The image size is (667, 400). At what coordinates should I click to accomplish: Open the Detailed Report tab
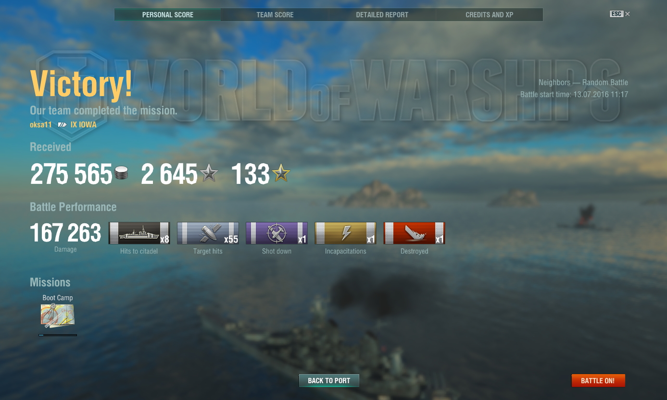pyautogui.click(x=382, y=15)
